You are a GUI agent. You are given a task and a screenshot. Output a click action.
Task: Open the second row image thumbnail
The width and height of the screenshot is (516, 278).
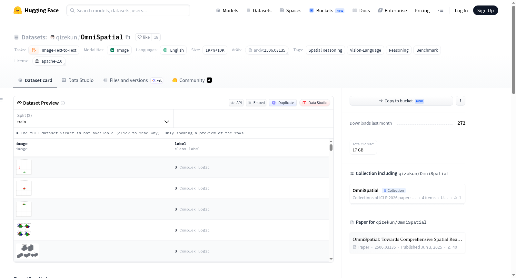point(24,188)
